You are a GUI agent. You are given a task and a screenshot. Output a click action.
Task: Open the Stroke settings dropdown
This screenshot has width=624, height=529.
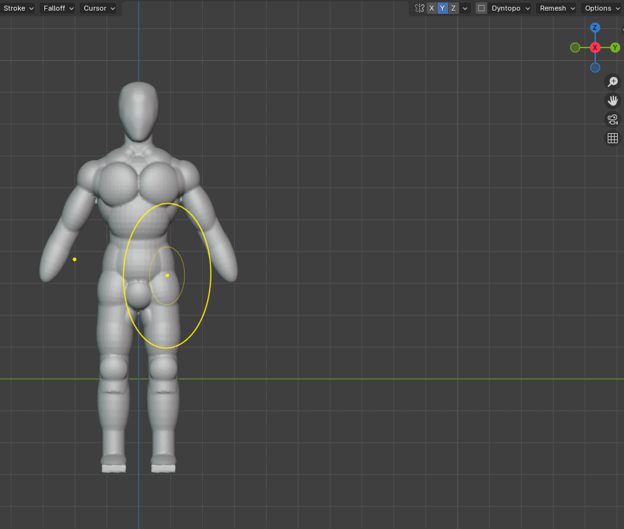pos(18,8)
